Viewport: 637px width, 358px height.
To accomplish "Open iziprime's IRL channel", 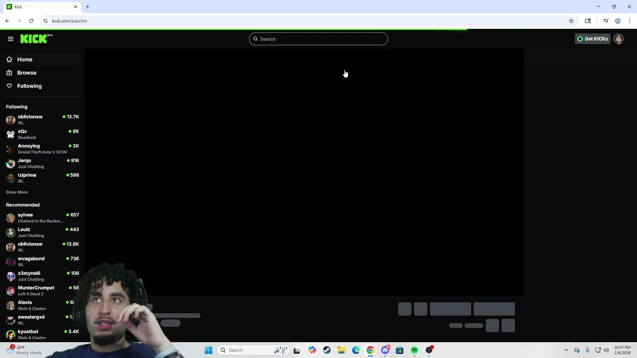I will point(42,178).
